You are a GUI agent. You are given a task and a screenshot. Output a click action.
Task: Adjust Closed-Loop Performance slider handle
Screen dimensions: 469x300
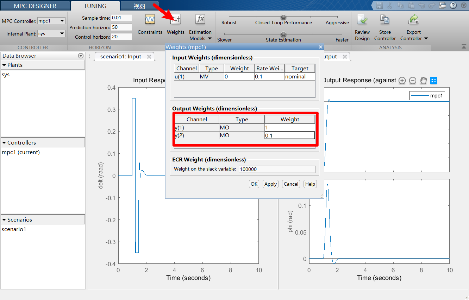(283, 17)
